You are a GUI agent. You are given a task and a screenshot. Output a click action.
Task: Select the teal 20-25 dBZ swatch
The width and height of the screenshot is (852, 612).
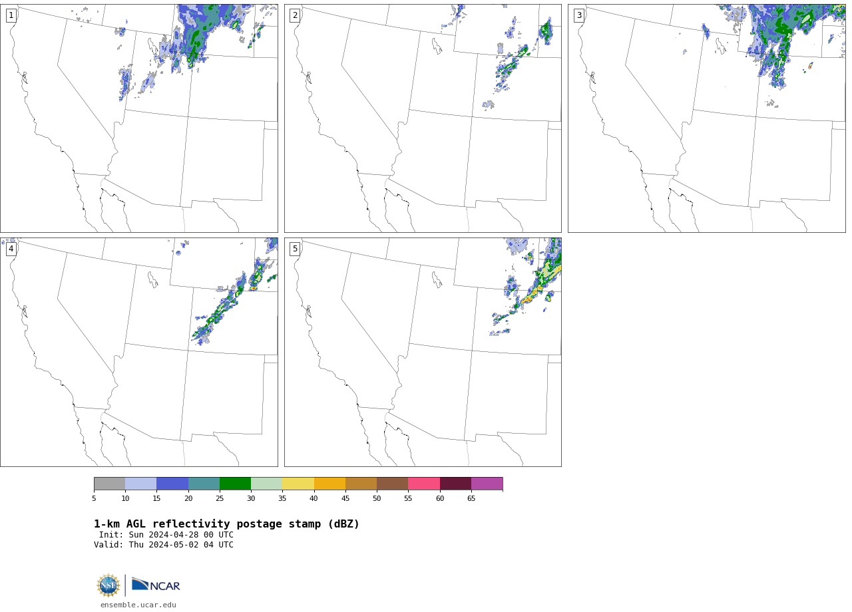pyautogui.click(x=204, y=484)
